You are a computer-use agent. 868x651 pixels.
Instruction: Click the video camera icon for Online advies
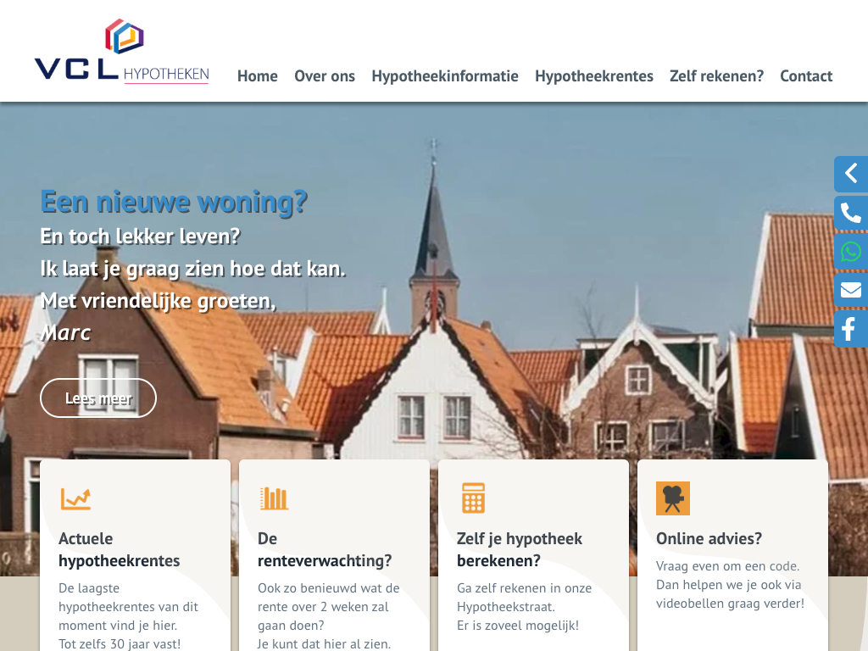pos(672,498)
